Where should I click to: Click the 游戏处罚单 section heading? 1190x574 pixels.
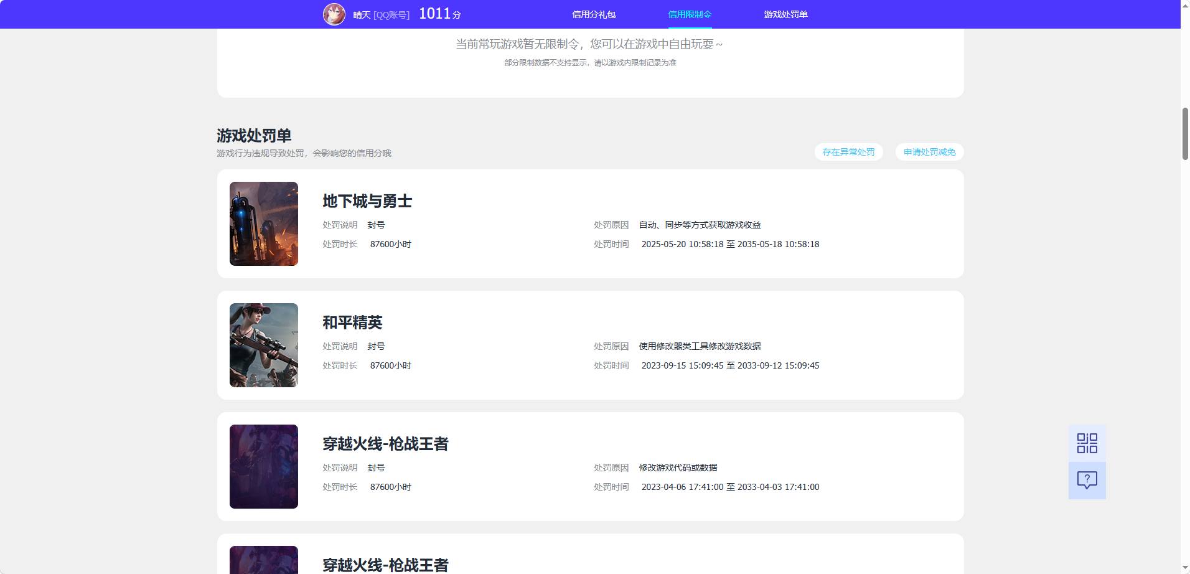(x=254, y=135)
